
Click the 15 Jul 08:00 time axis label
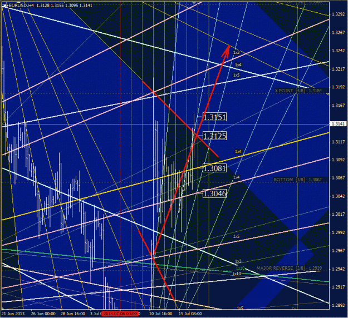point(190,314)
